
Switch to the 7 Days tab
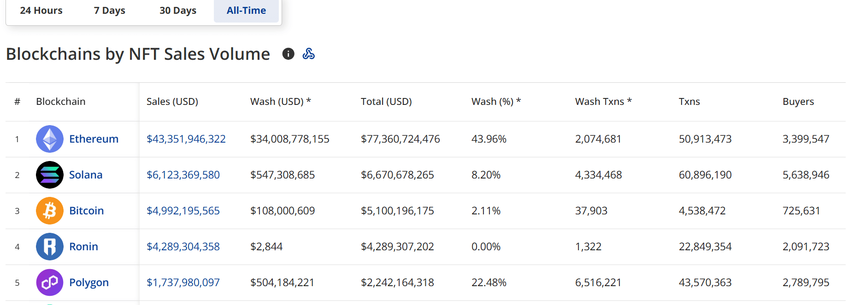(x=110, y=10)
